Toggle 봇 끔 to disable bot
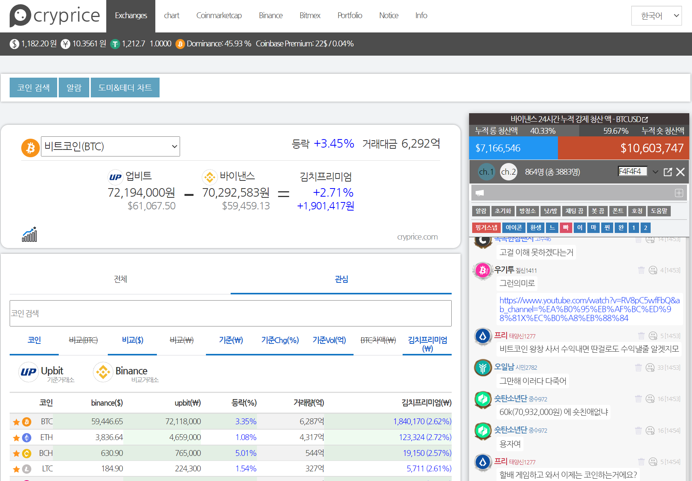The height and width of the screenshot is (481, 692). pyautogui.click(x=598, y=211)
